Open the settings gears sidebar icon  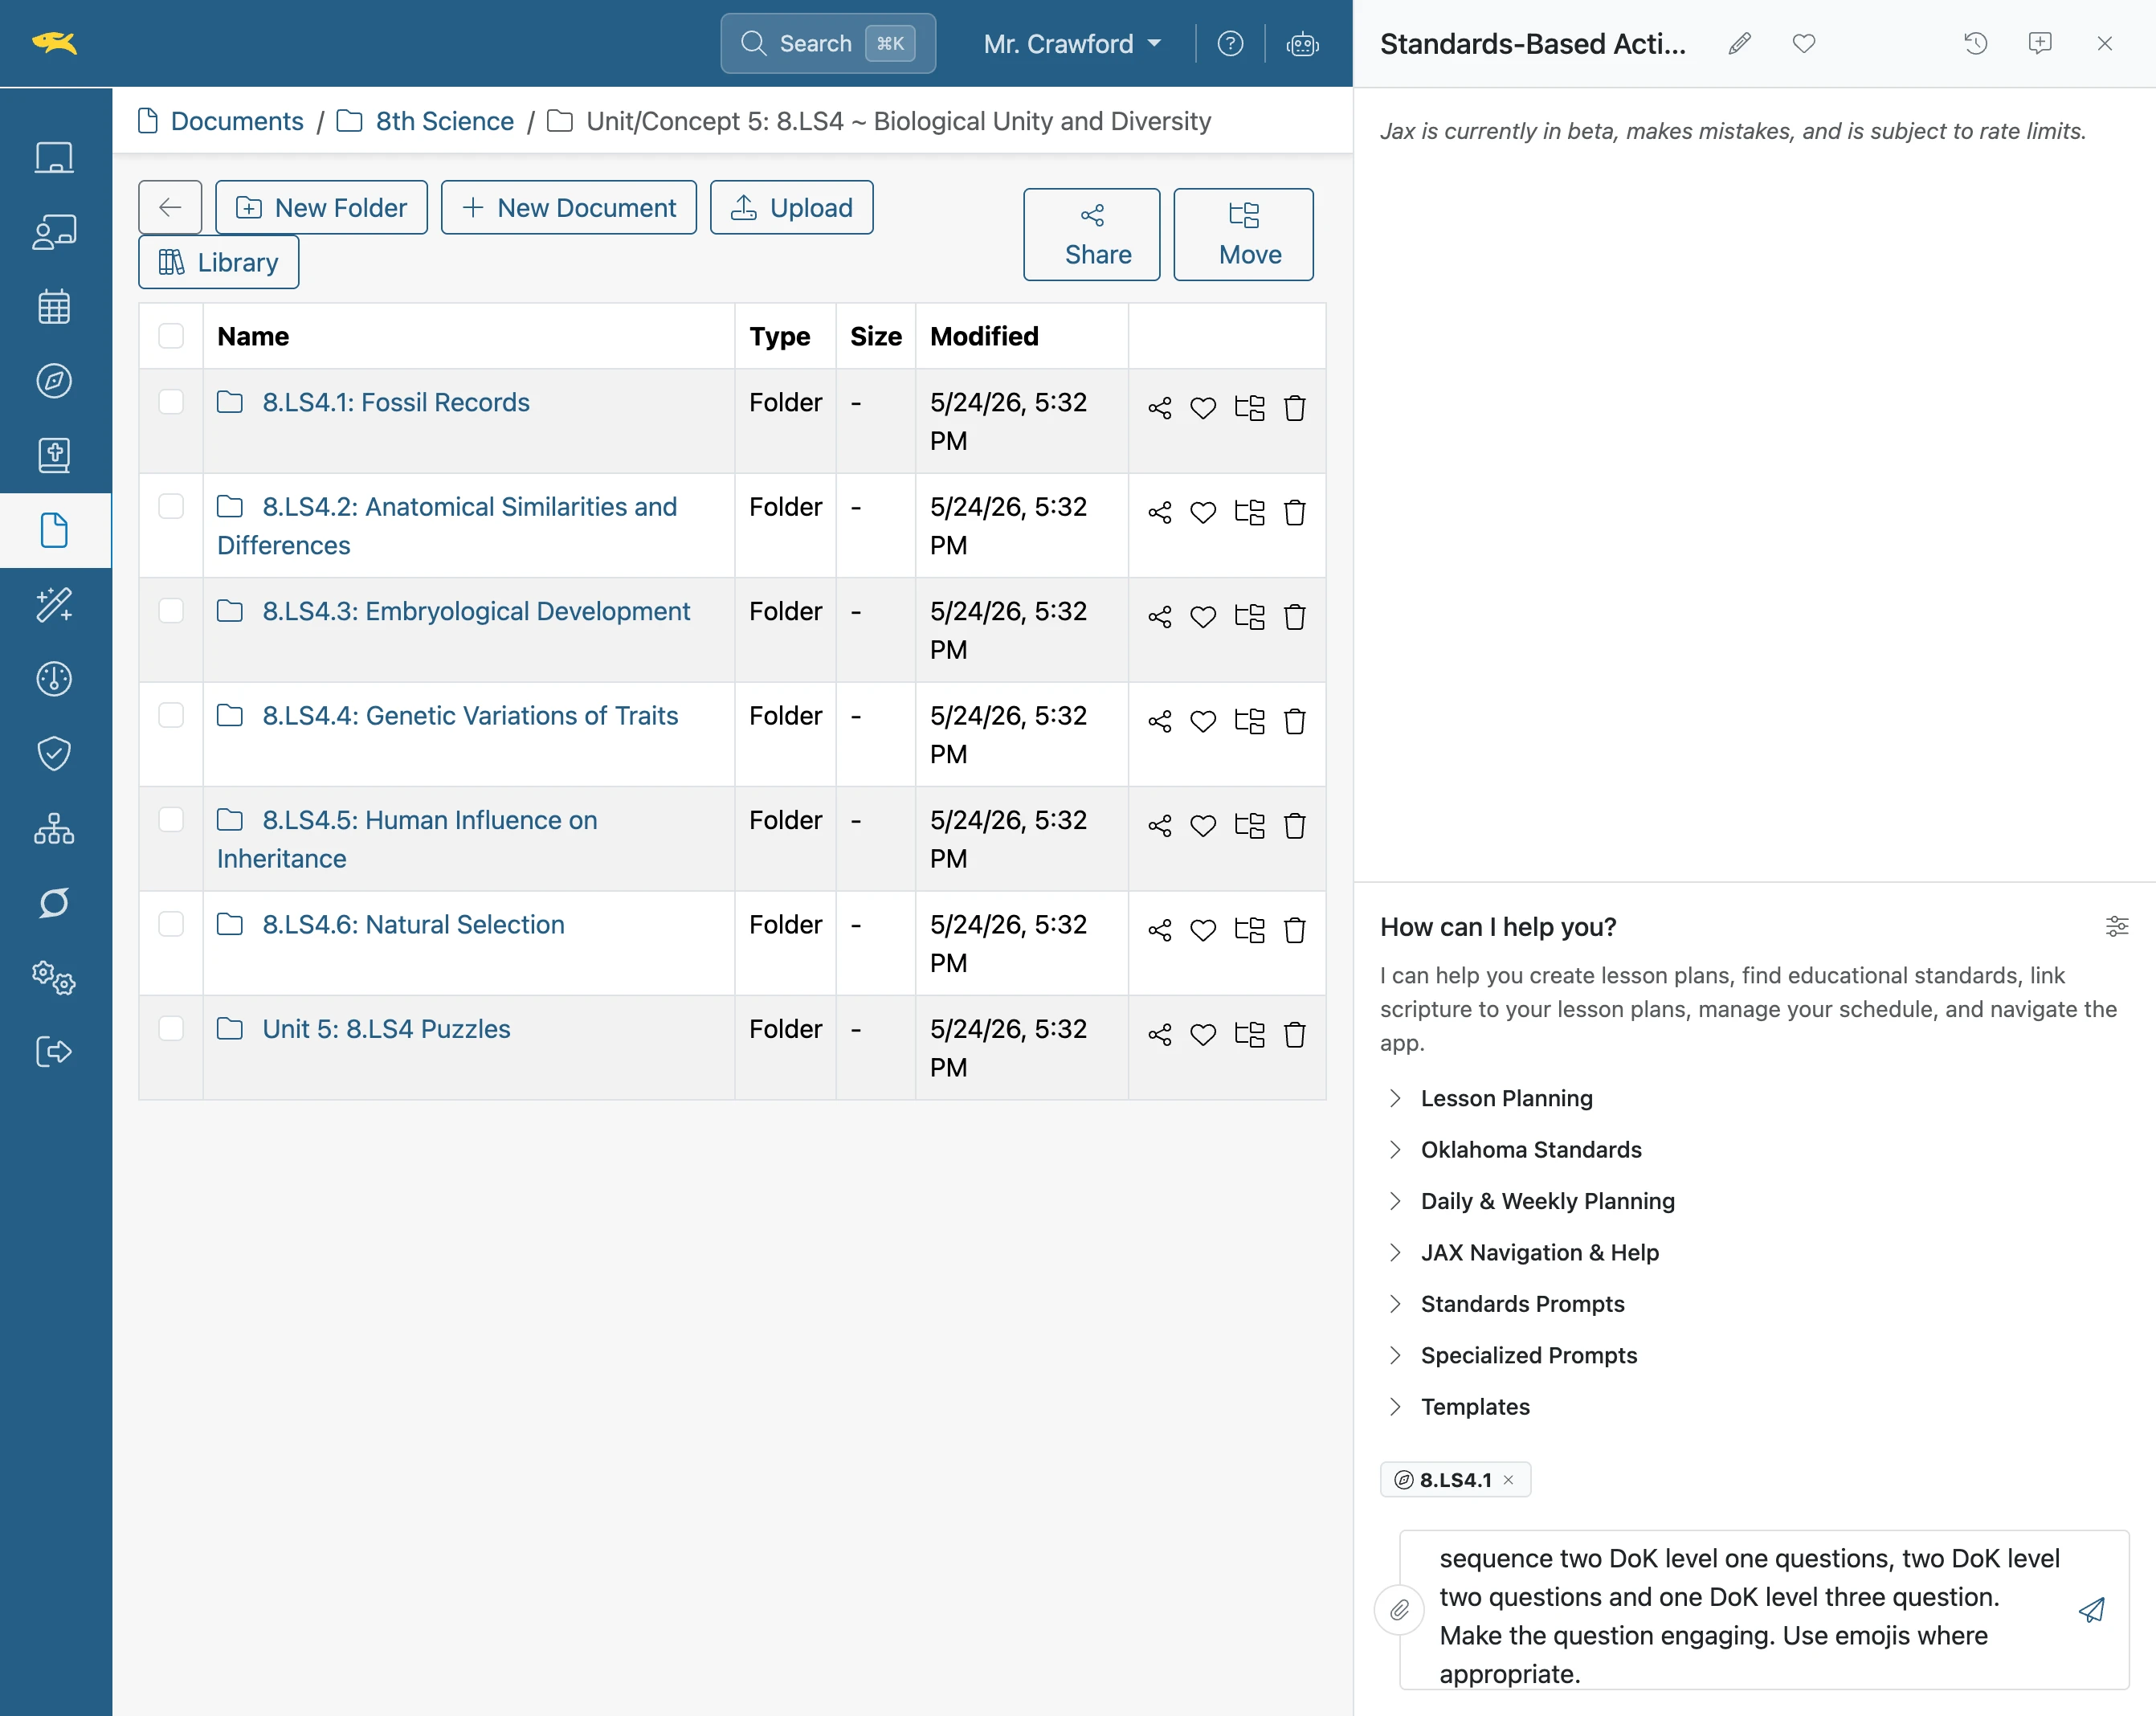pos(54,977)
